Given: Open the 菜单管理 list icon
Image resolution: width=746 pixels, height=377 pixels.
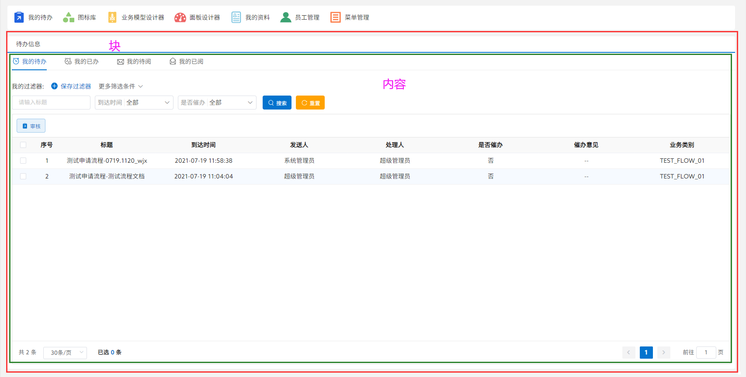Looking at the screenshot, I should tap(336, 17).
